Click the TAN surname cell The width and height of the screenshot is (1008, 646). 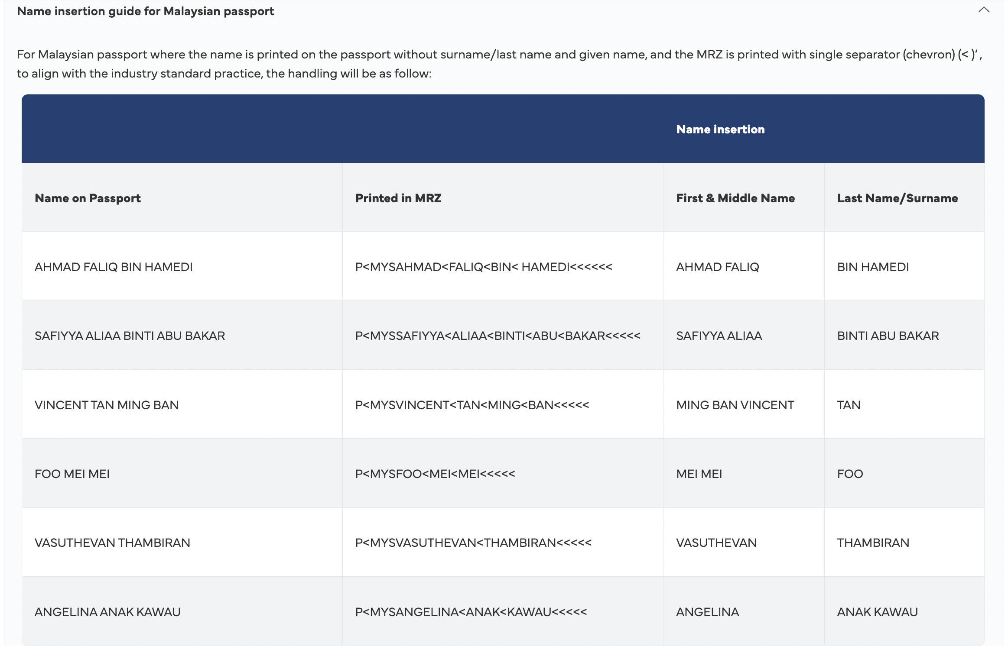(x=849, y=405)
